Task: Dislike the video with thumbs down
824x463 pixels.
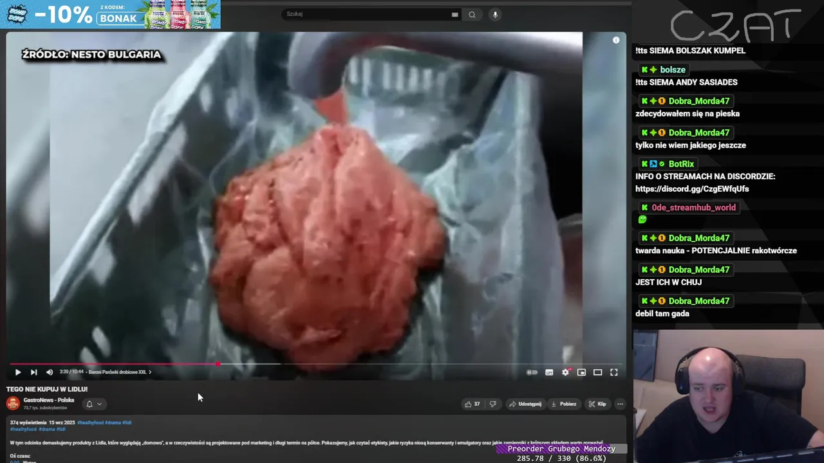Action: pos(492,404)
